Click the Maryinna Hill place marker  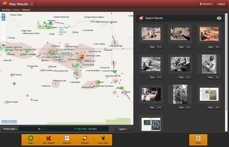click(x=54, y=81)
